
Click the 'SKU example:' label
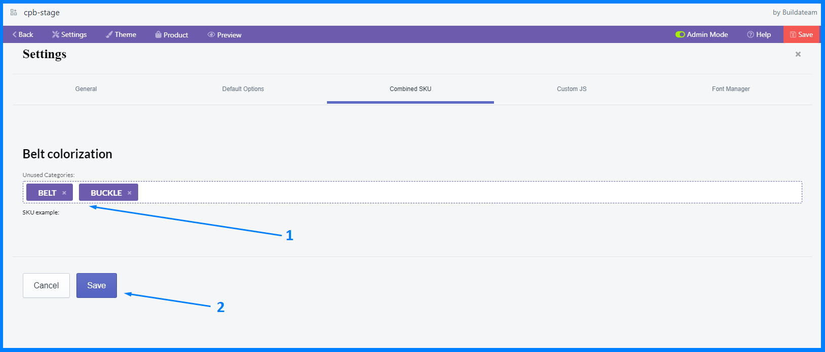click(x=40, y=212)
